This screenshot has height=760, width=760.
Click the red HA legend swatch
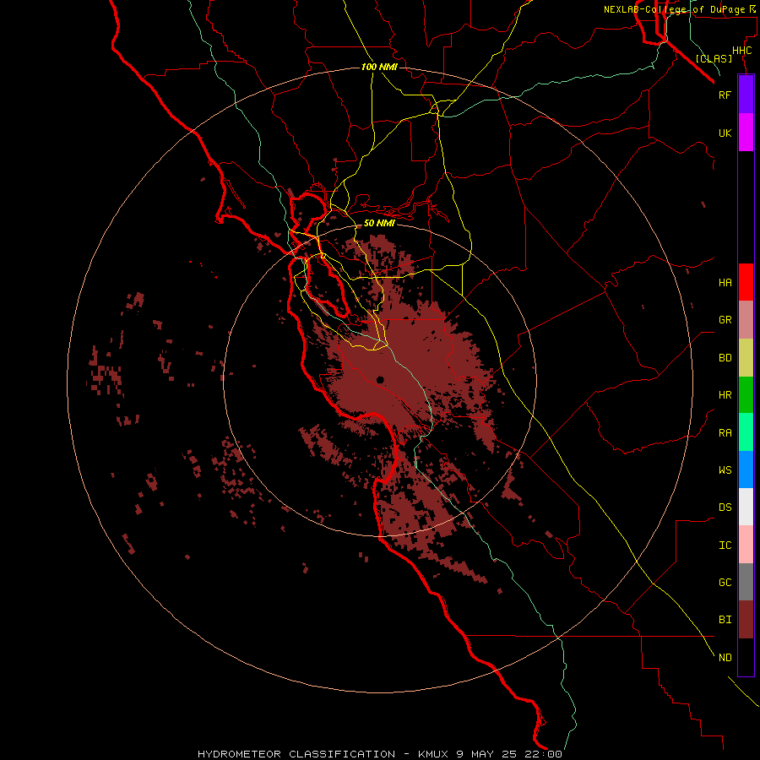coord(746,282)
